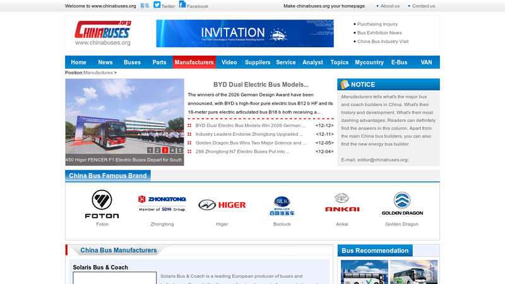Open the VAN menu item

tap(426, 62)
